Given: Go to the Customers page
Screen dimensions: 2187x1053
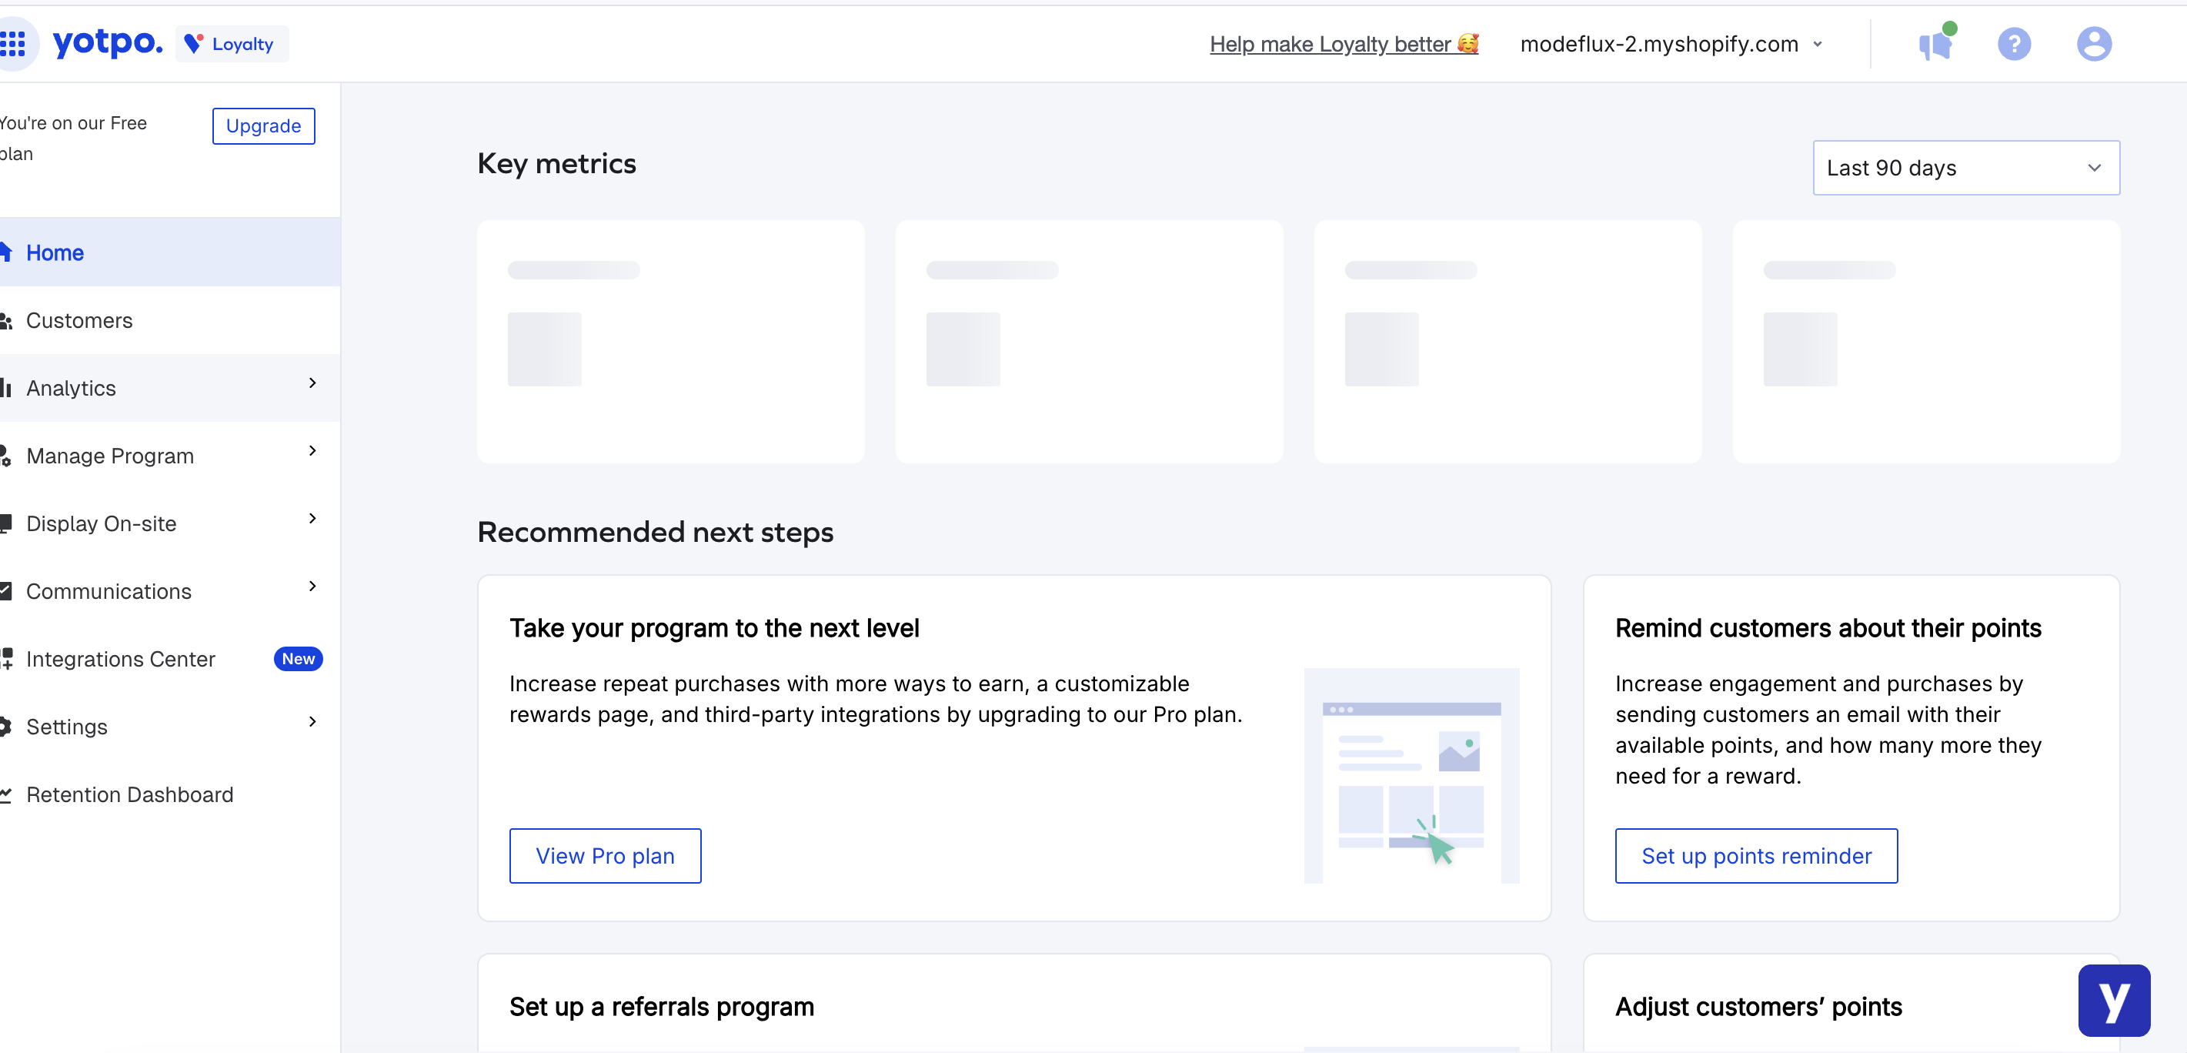Looking at the screenshot, I should 80,320.
